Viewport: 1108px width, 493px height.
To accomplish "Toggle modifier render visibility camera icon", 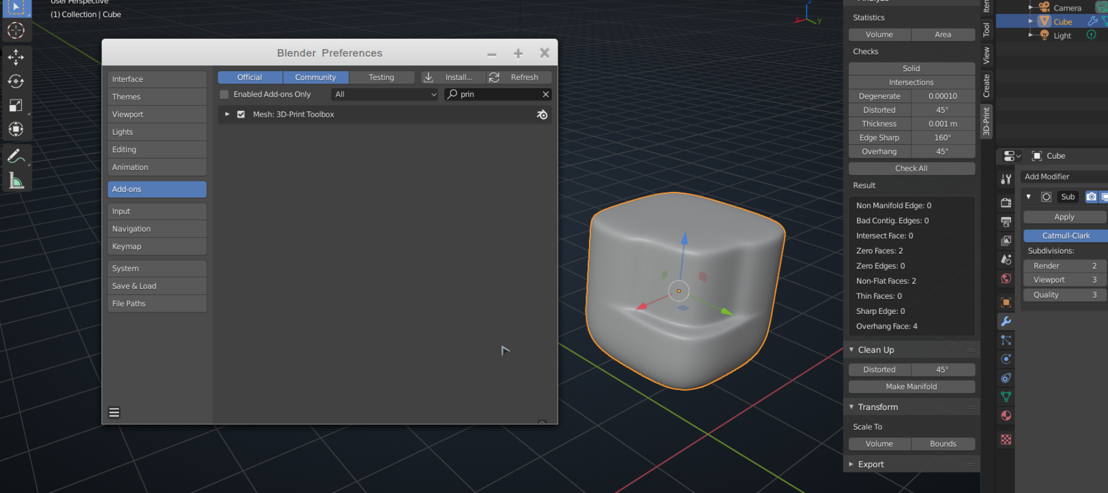I will (x=1091, y=197).
